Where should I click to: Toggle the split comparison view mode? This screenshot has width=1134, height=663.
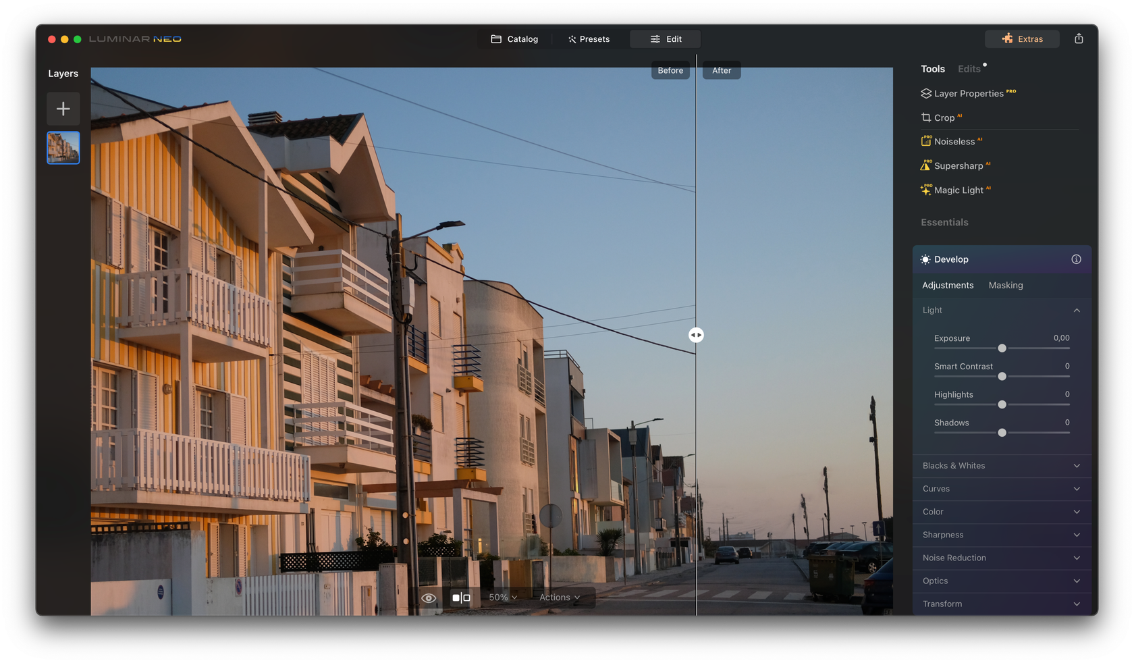point(462,598)
